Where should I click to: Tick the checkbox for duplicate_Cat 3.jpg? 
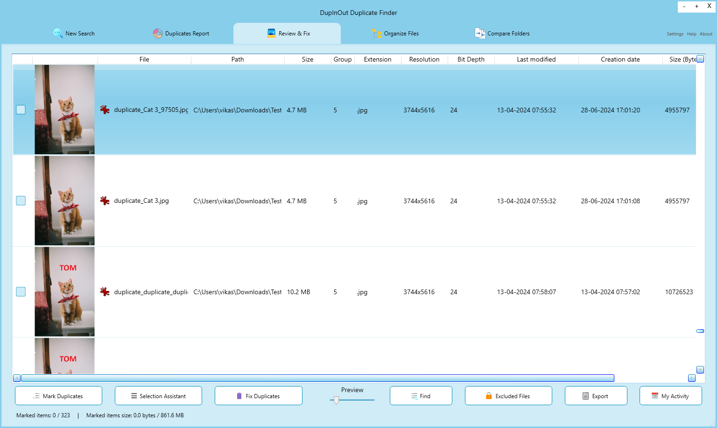(21, 200)
